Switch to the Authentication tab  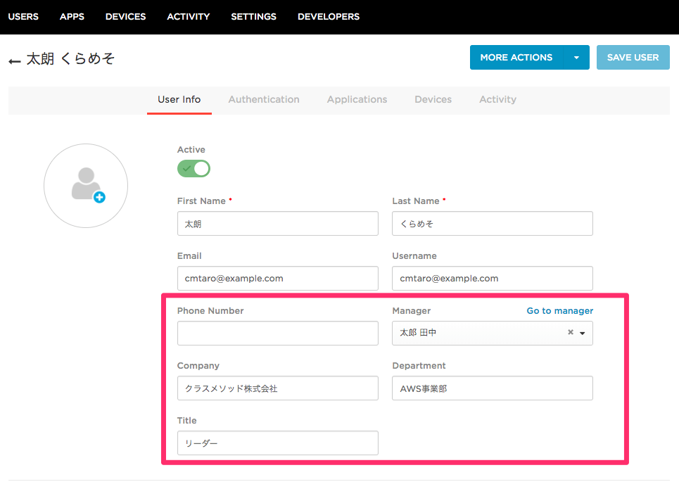[x=264, y=99]
